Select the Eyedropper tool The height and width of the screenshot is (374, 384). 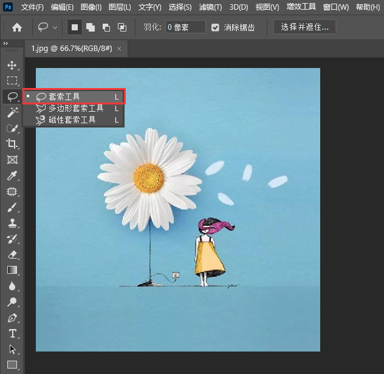(x=12, y=175)
